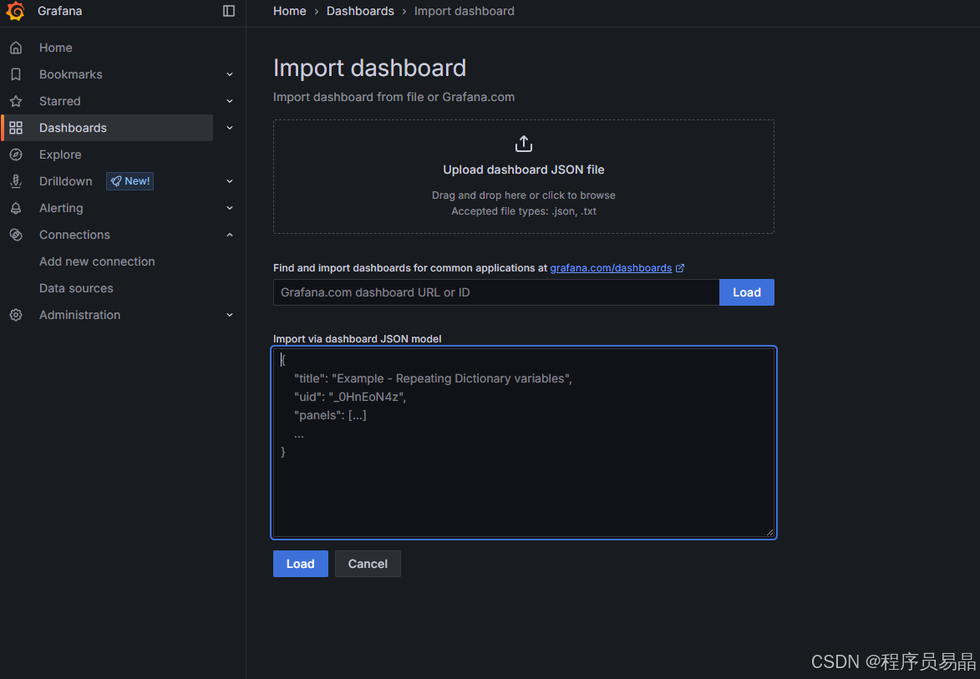Click the textarea resize handle corner
The height and width of the screenshot is (679, 980).
point(770,532)
